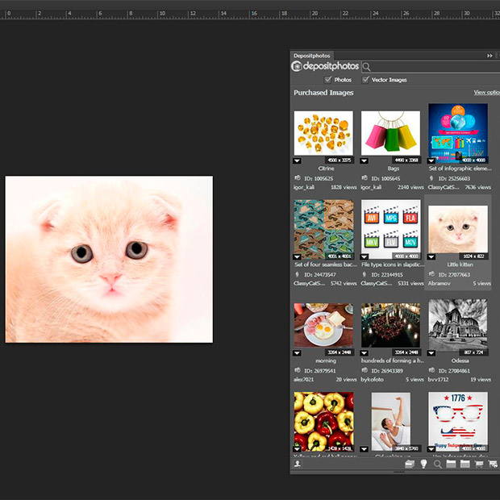The image size is (500, 500).
Task: Open the dropdown arrow under the Bags thumbnail
Action: click(364, 160)
